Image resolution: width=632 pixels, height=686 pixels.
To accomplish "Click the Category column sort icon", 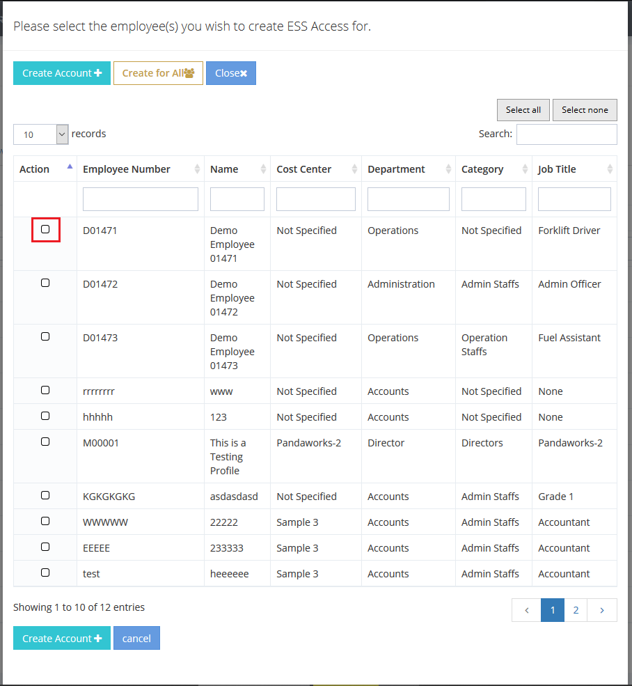I will [525, 169].
